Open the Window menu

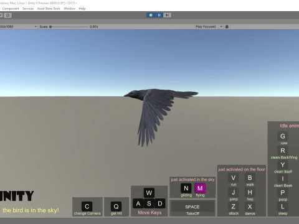click(x=69, y=9)
